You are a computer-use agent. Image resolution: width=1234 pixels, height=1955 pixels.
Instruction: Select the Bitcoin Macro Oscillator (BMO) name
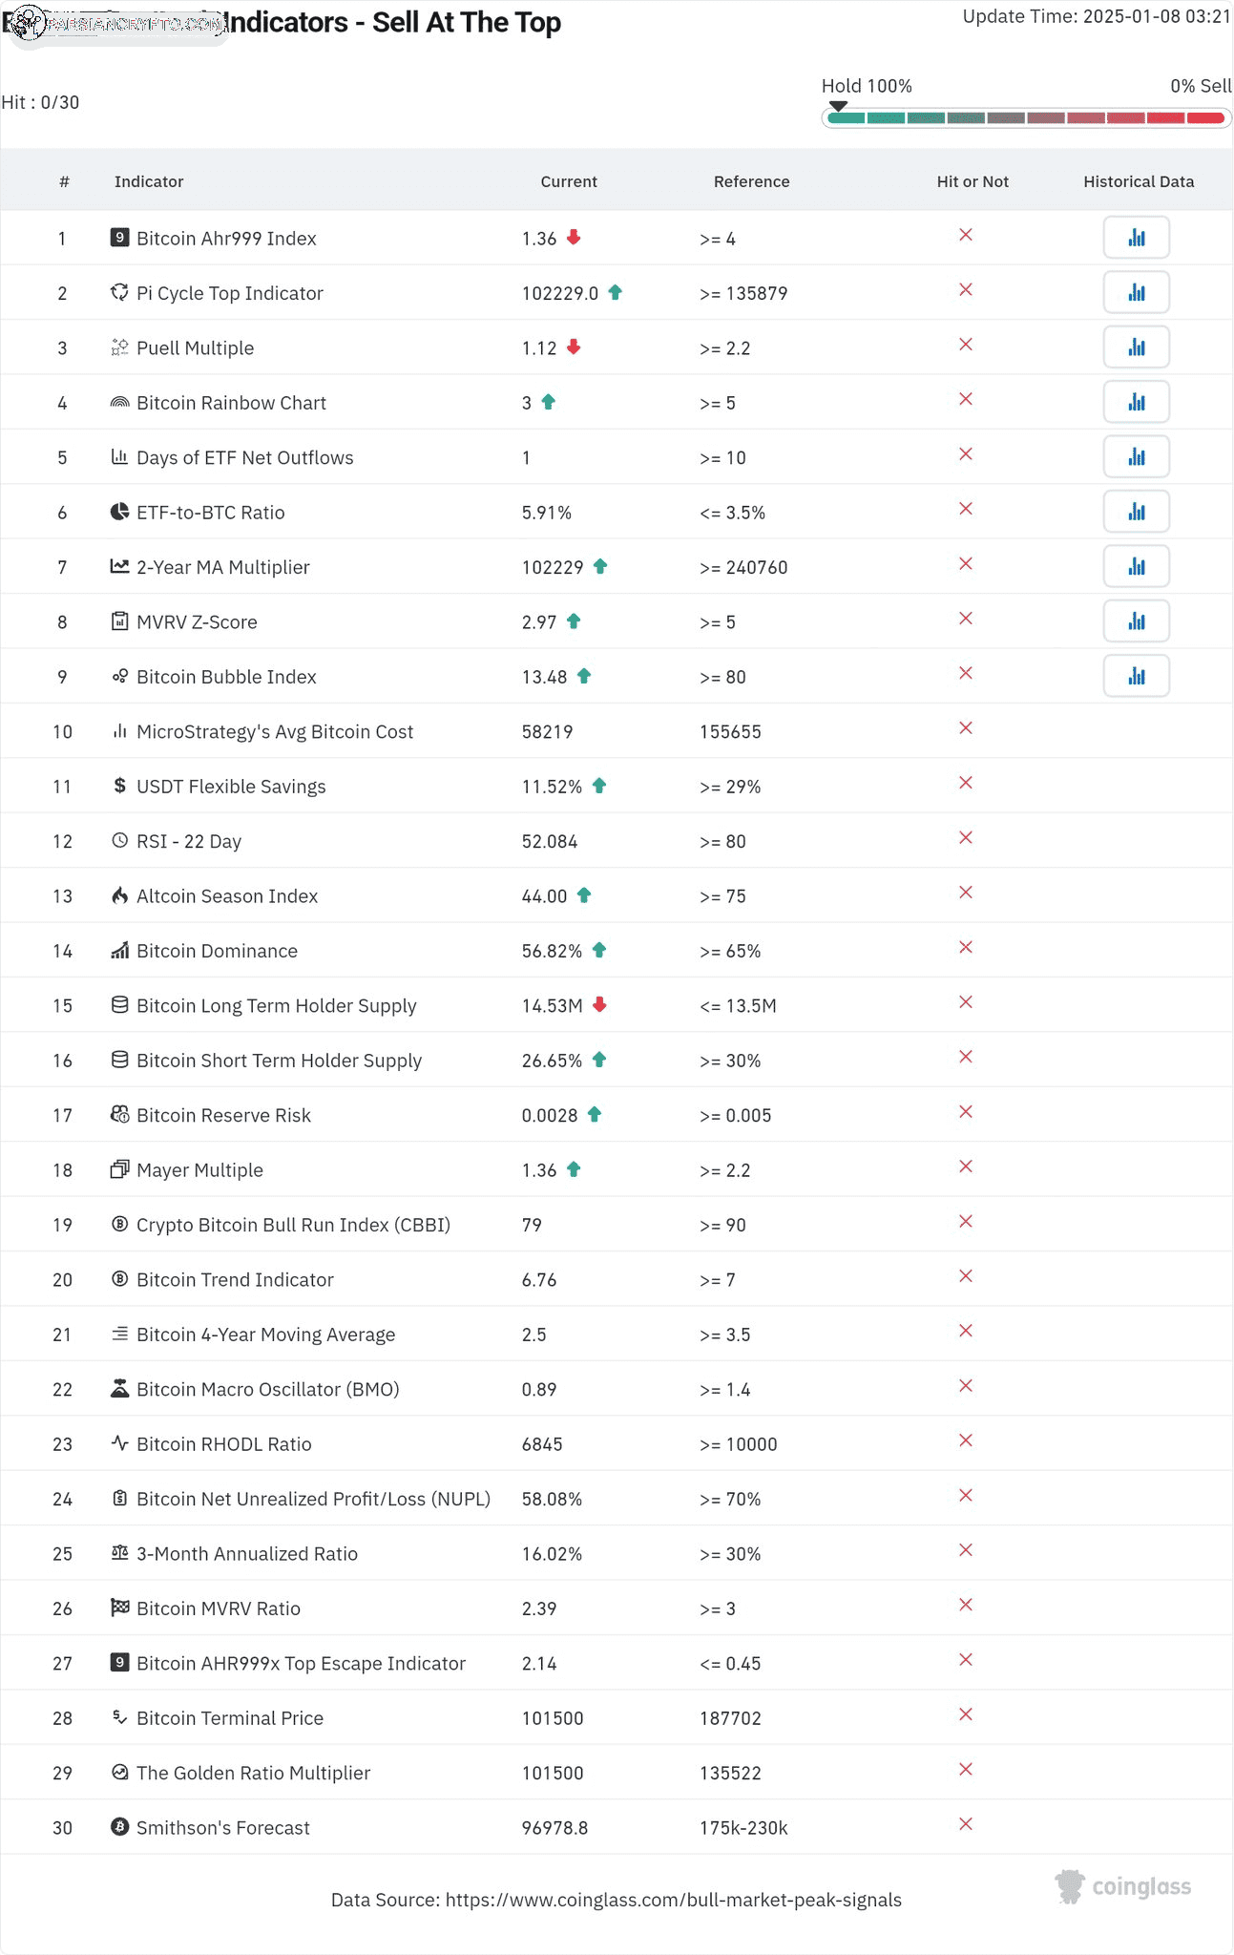point(267,1389)
